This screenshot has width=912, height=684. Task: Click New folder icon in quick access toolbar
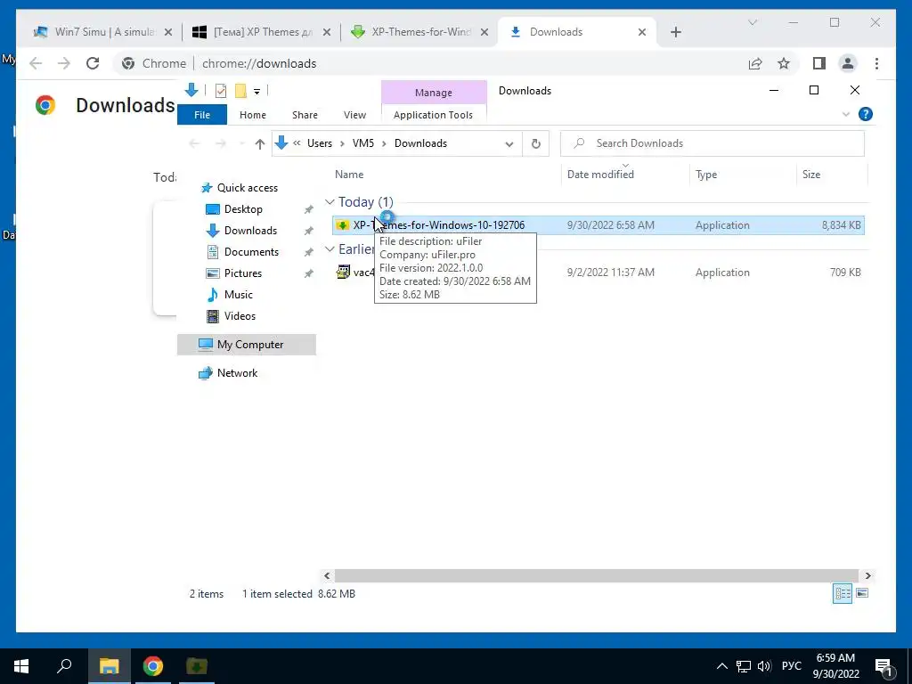[x=240, y=91]
